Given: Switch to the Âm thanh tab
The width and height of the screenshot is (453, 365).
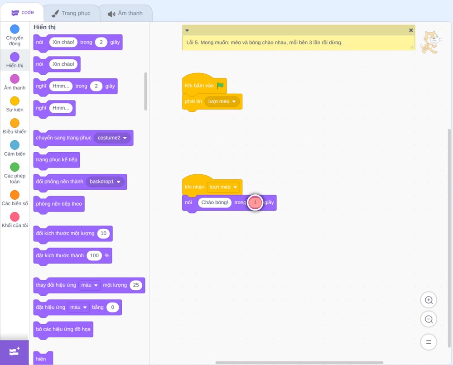Looking at the screenshot, I should click(x=125, y=13).
